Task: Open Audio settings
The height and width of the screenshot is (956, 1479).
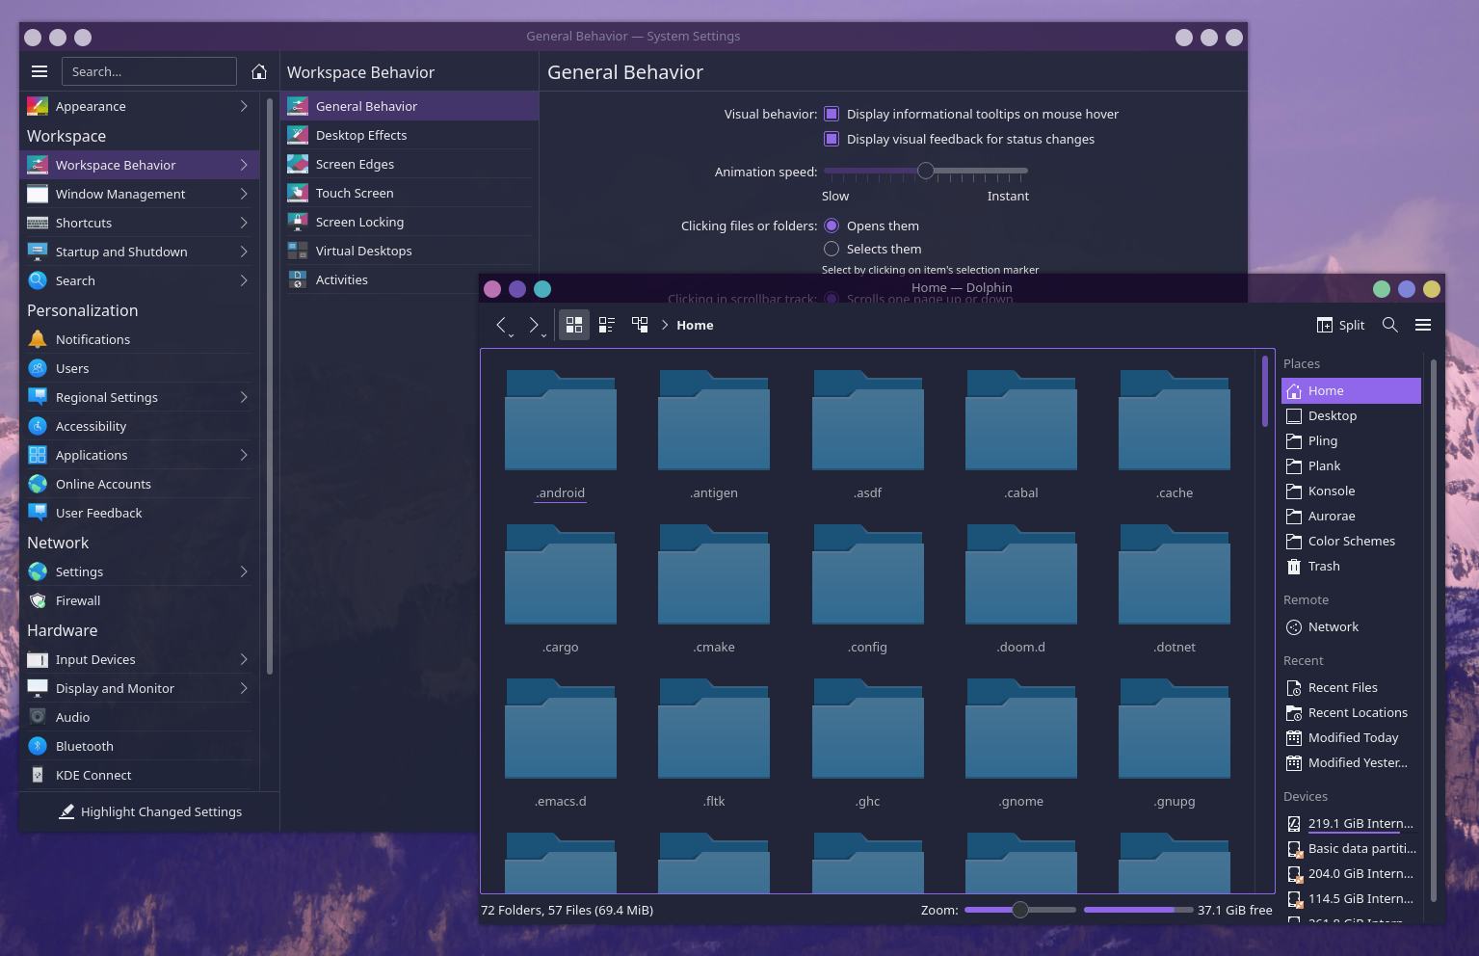Action: (140, 717)
